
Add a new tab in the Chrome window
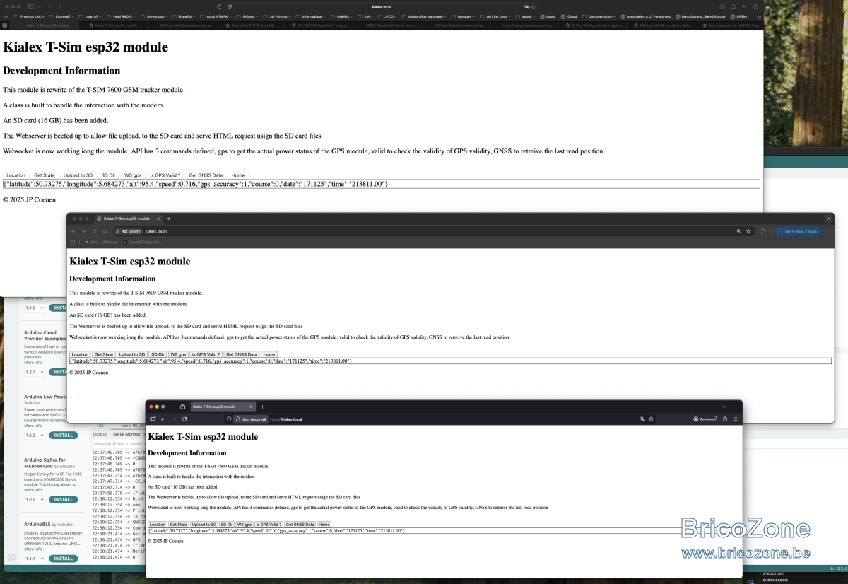[x=169, y=218]
